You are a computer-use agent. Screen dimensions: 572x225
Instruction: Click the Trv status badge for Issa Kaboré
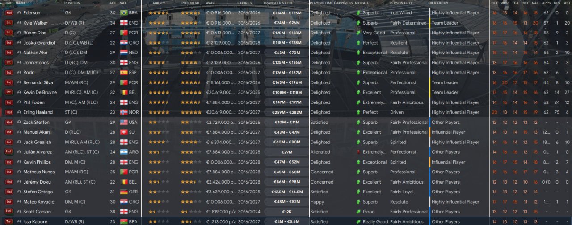click(x=9, y=221)
